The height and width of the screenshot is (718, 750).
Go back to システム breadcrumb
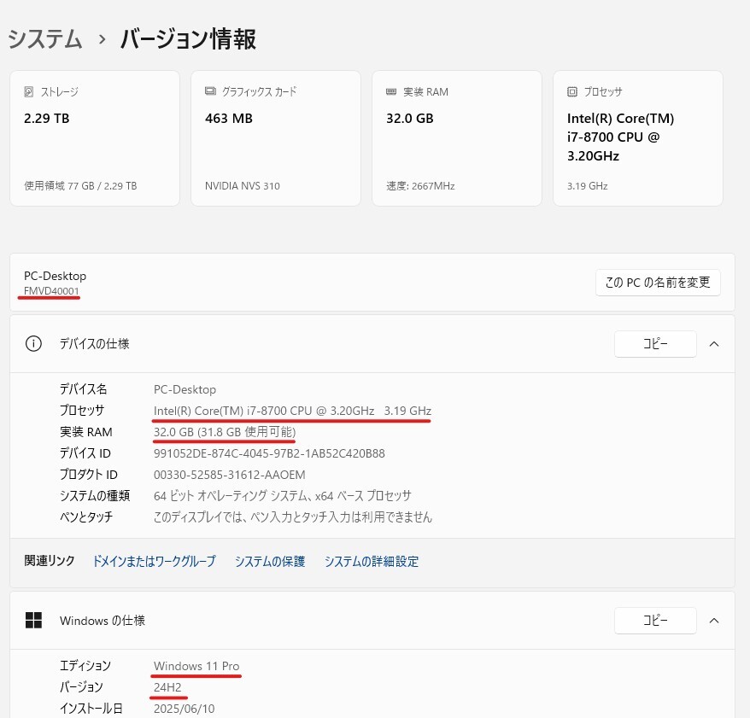click(x=45, y=38)
